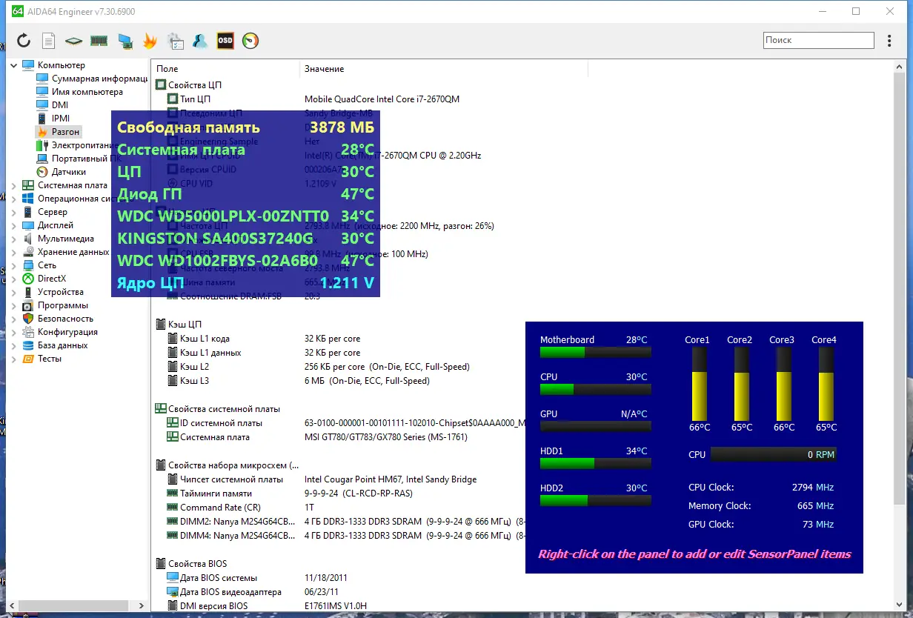Image resolution: width=913 pixels, height=618 pixels.
Task: Click the Motherboard temperature bar in SensorPanel
Action: pos(596,352)
